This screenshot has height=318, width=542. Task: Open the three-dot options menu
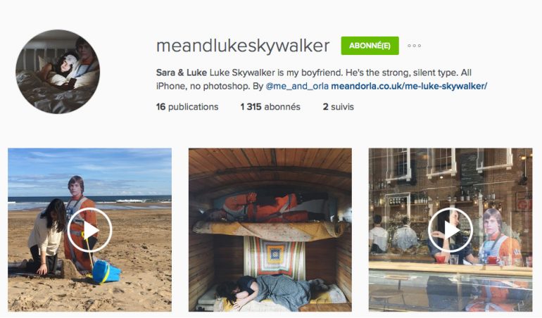(x=414, y=46)
